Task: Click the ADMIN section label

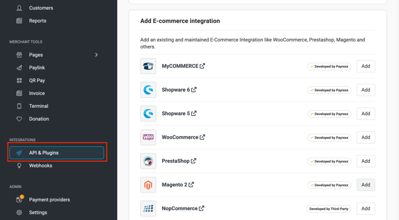Action: 15,187
